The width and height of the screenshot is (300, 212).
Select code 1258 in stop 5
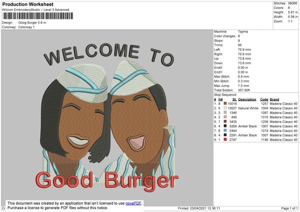(x=264, y=121)
